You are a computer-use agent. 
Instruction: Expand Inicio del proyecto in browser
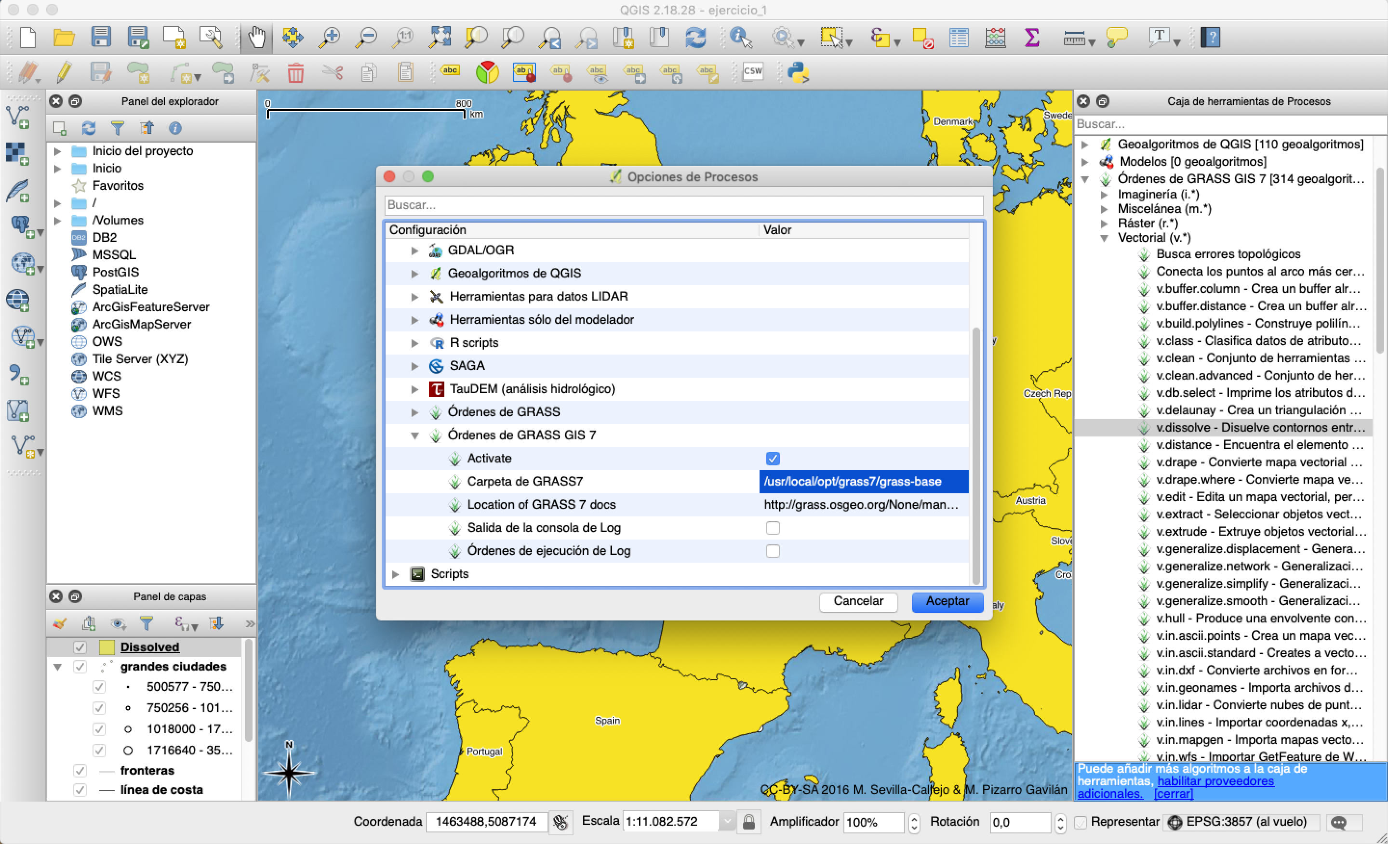tap(57, 151)
